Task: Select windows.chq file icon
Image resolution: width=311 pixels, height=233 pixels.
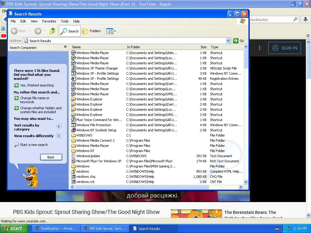Action: [73, 176]
